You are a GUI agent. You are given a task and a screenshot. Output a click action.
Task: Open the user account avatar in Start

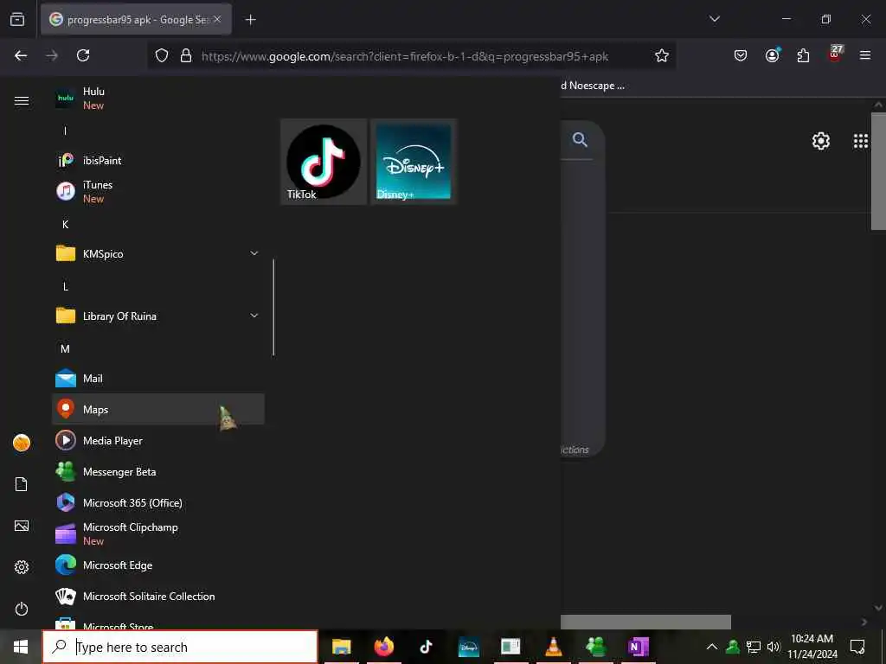pyautogui.click(x=22, y=443)
